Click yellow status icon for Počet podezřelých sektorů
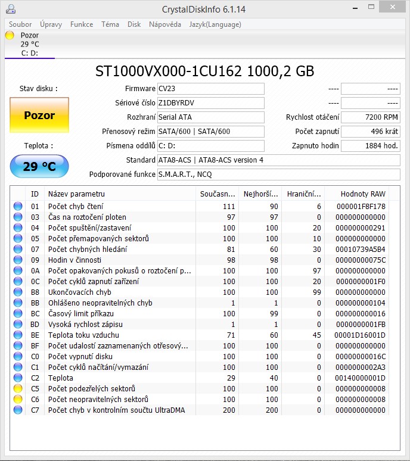This screenshot has width=410, height=461. [x=18, y=389]
